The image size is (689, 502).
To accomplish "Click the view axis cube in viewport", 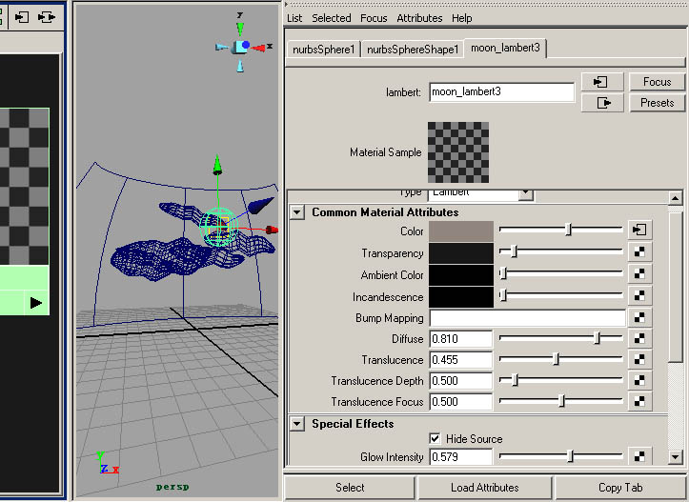I will coord(241,46).
